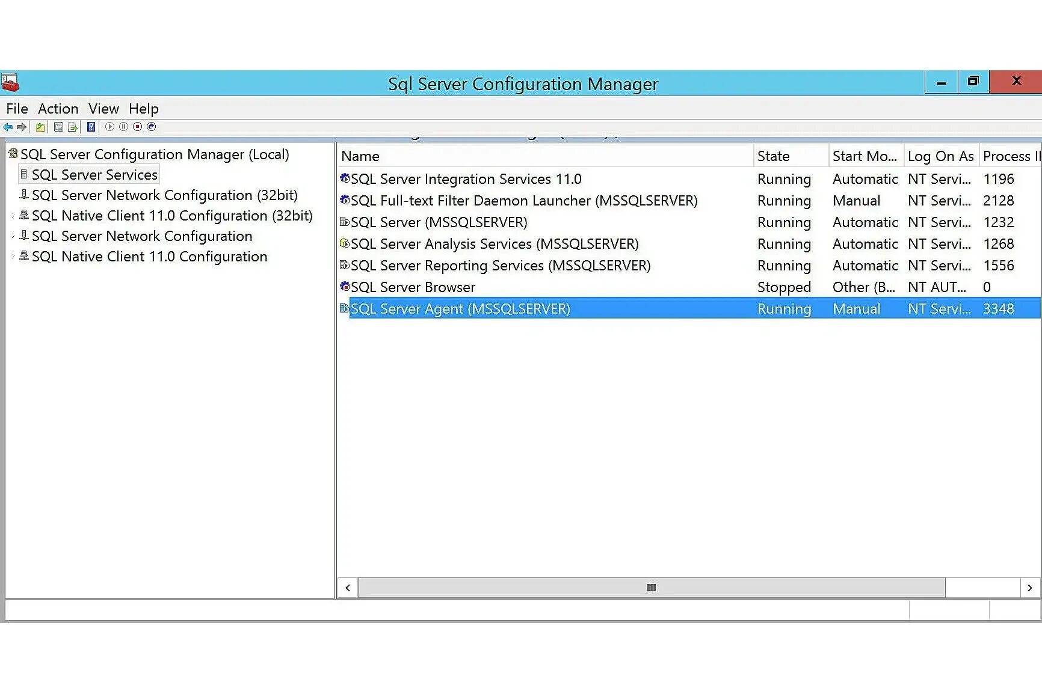The height and width of the screenshot is (694, 1042).
Task: Click the Forward arrow toolbar icon
Action: 22,127
